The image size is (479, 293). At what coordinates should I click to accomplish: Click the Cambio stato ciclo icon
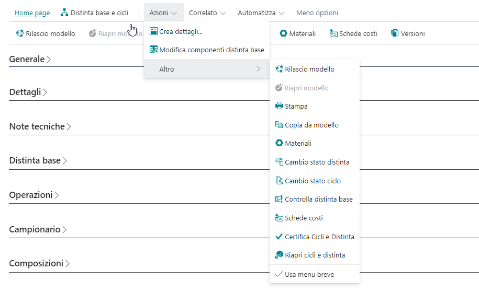click(x=279, y=181)
